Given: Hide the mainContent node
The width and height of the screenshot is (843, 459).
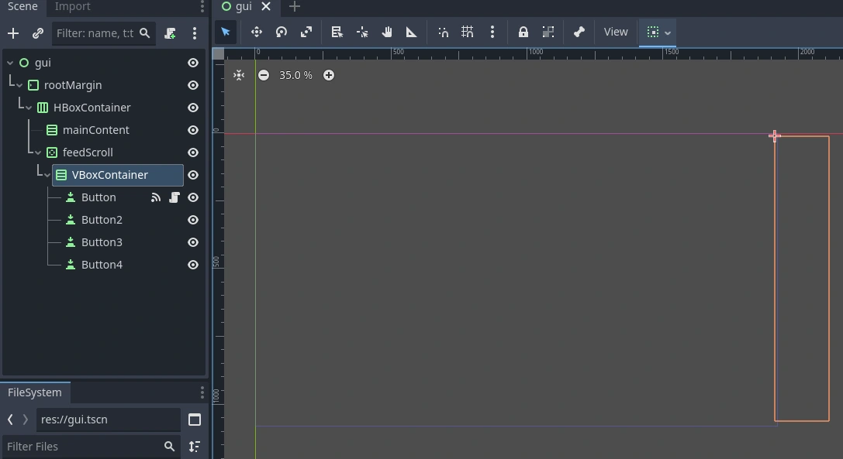Looking at the screenshot, I should pos(193,130).
